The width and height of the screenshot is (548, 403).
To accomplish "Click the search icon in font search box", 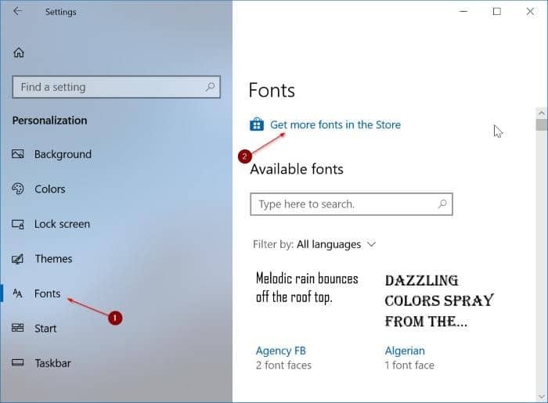I will point(442,203).
